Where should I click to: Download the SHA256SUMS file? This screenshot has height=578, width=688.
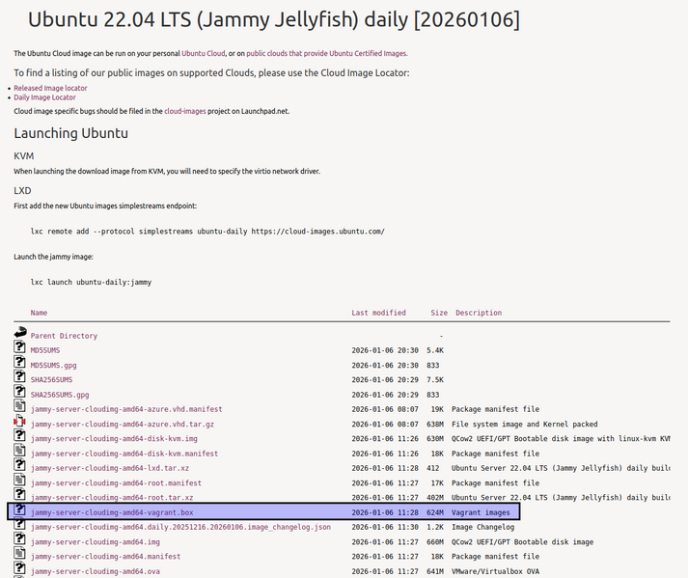(51, 379)
